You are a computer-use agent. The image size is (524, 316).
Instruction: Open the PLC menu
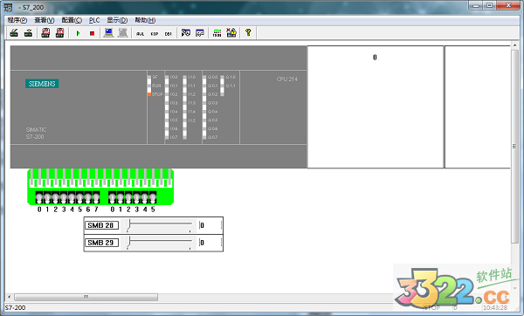pos(94,20)
